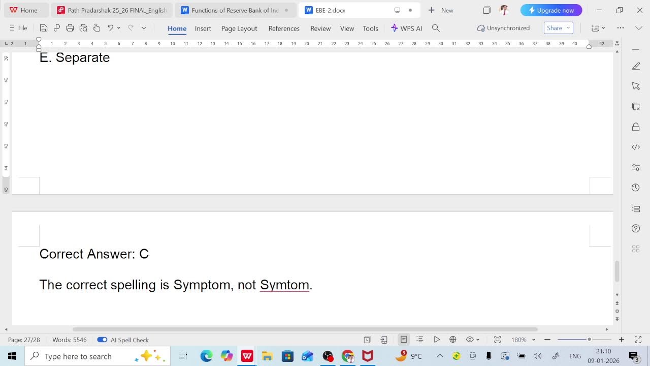650x366 pixels.
Task: Click the Unsynchronized cloud status
Action: (x=503, y=28)
